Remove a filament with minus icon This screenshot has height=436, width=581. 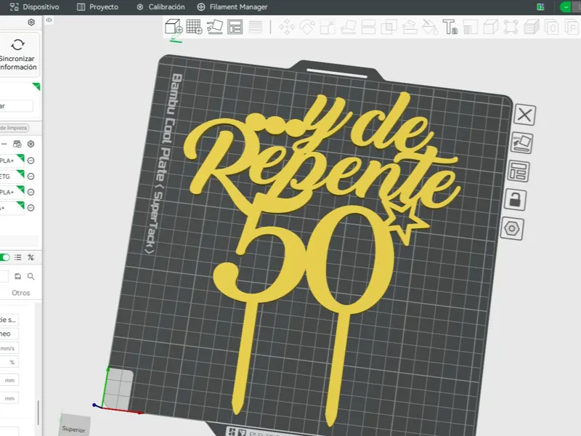[4, 144]
